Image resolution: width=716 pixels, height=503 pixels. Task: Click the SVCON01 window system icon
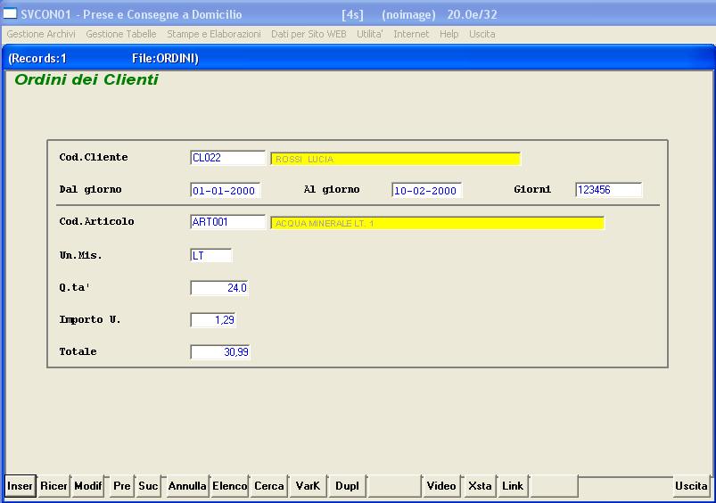click(x=10, y=13)
